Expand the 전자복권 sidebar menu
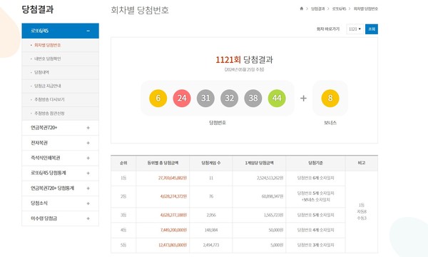This screenshot has height=257, width=428. [x=88, y=143]
